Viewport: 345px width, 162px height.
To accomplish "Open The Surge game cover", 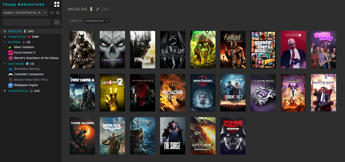I will click(173, 136).
